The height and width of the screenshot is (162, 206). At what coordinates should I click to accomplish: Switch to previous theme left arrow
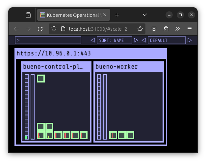pyautogui.click(x=144, y=40)
